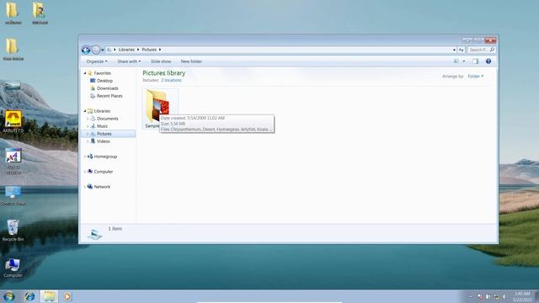The image size is (539, 303).
Task: Open the Documents library
Action: click(x=107, y=119)
